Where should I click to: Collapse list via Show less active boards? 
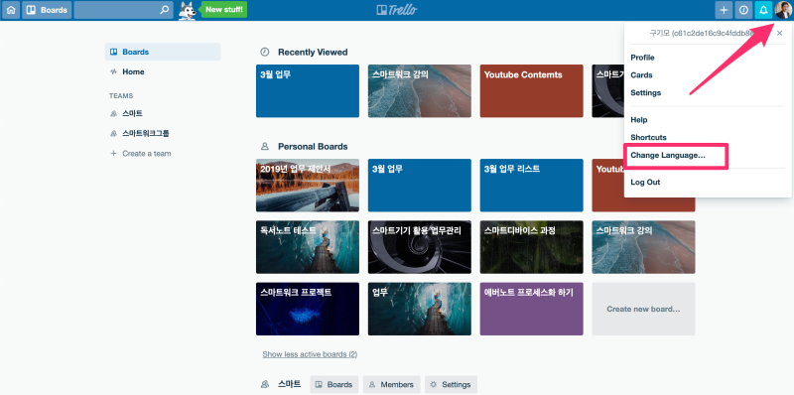click(x=310, y=354)
